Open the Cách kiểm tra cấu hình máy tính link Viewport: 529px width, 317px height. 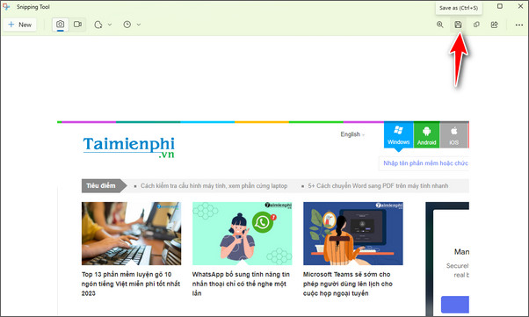coord(214,186)
